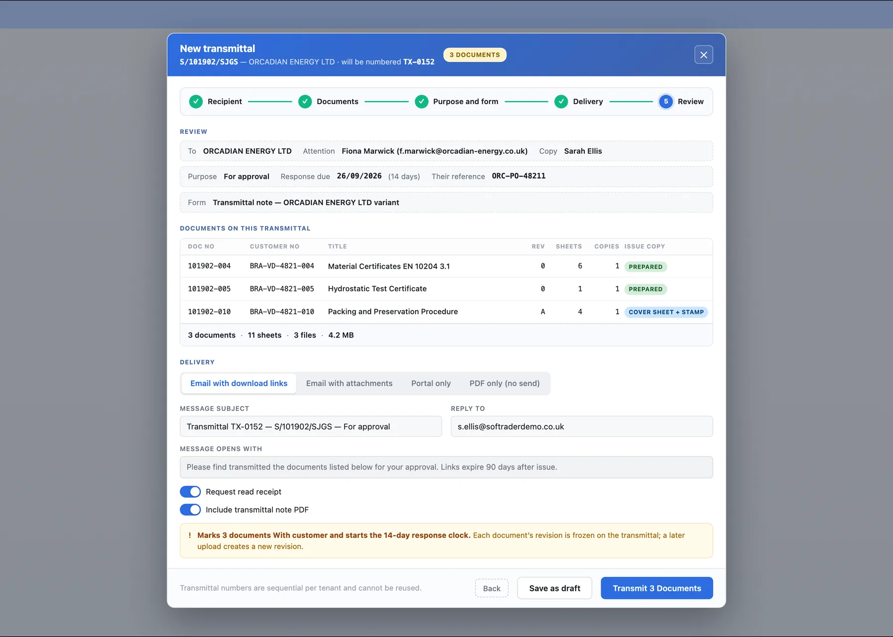The width and height of the screenshot is (893, 637).
Task: Click the 3 DOCUMENTS badge in header
Action: pyautogui.click(x=475, y=55)
